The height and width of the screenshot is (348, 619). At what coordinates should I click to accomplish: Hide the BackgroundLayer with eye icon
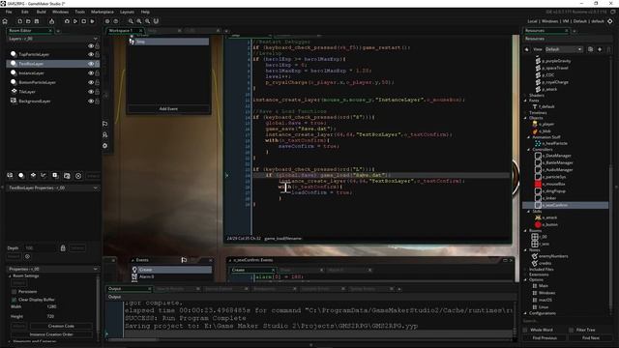[91, 101]
